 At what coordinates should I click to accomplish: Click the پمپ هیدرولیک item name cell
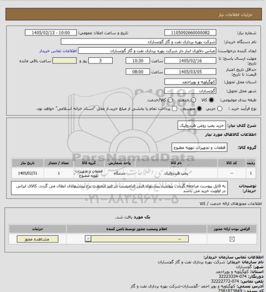pyautogui.click(x=176, y=173)
